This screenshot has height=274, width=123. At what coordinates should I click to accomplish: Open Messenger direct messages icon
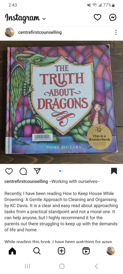tap(113, 17)
